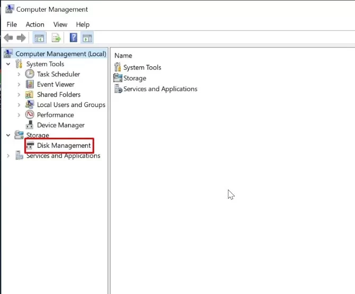355x294 pixels.
Task: Click the Forward arrow toolbar button
Action: [x=21, y=38]
